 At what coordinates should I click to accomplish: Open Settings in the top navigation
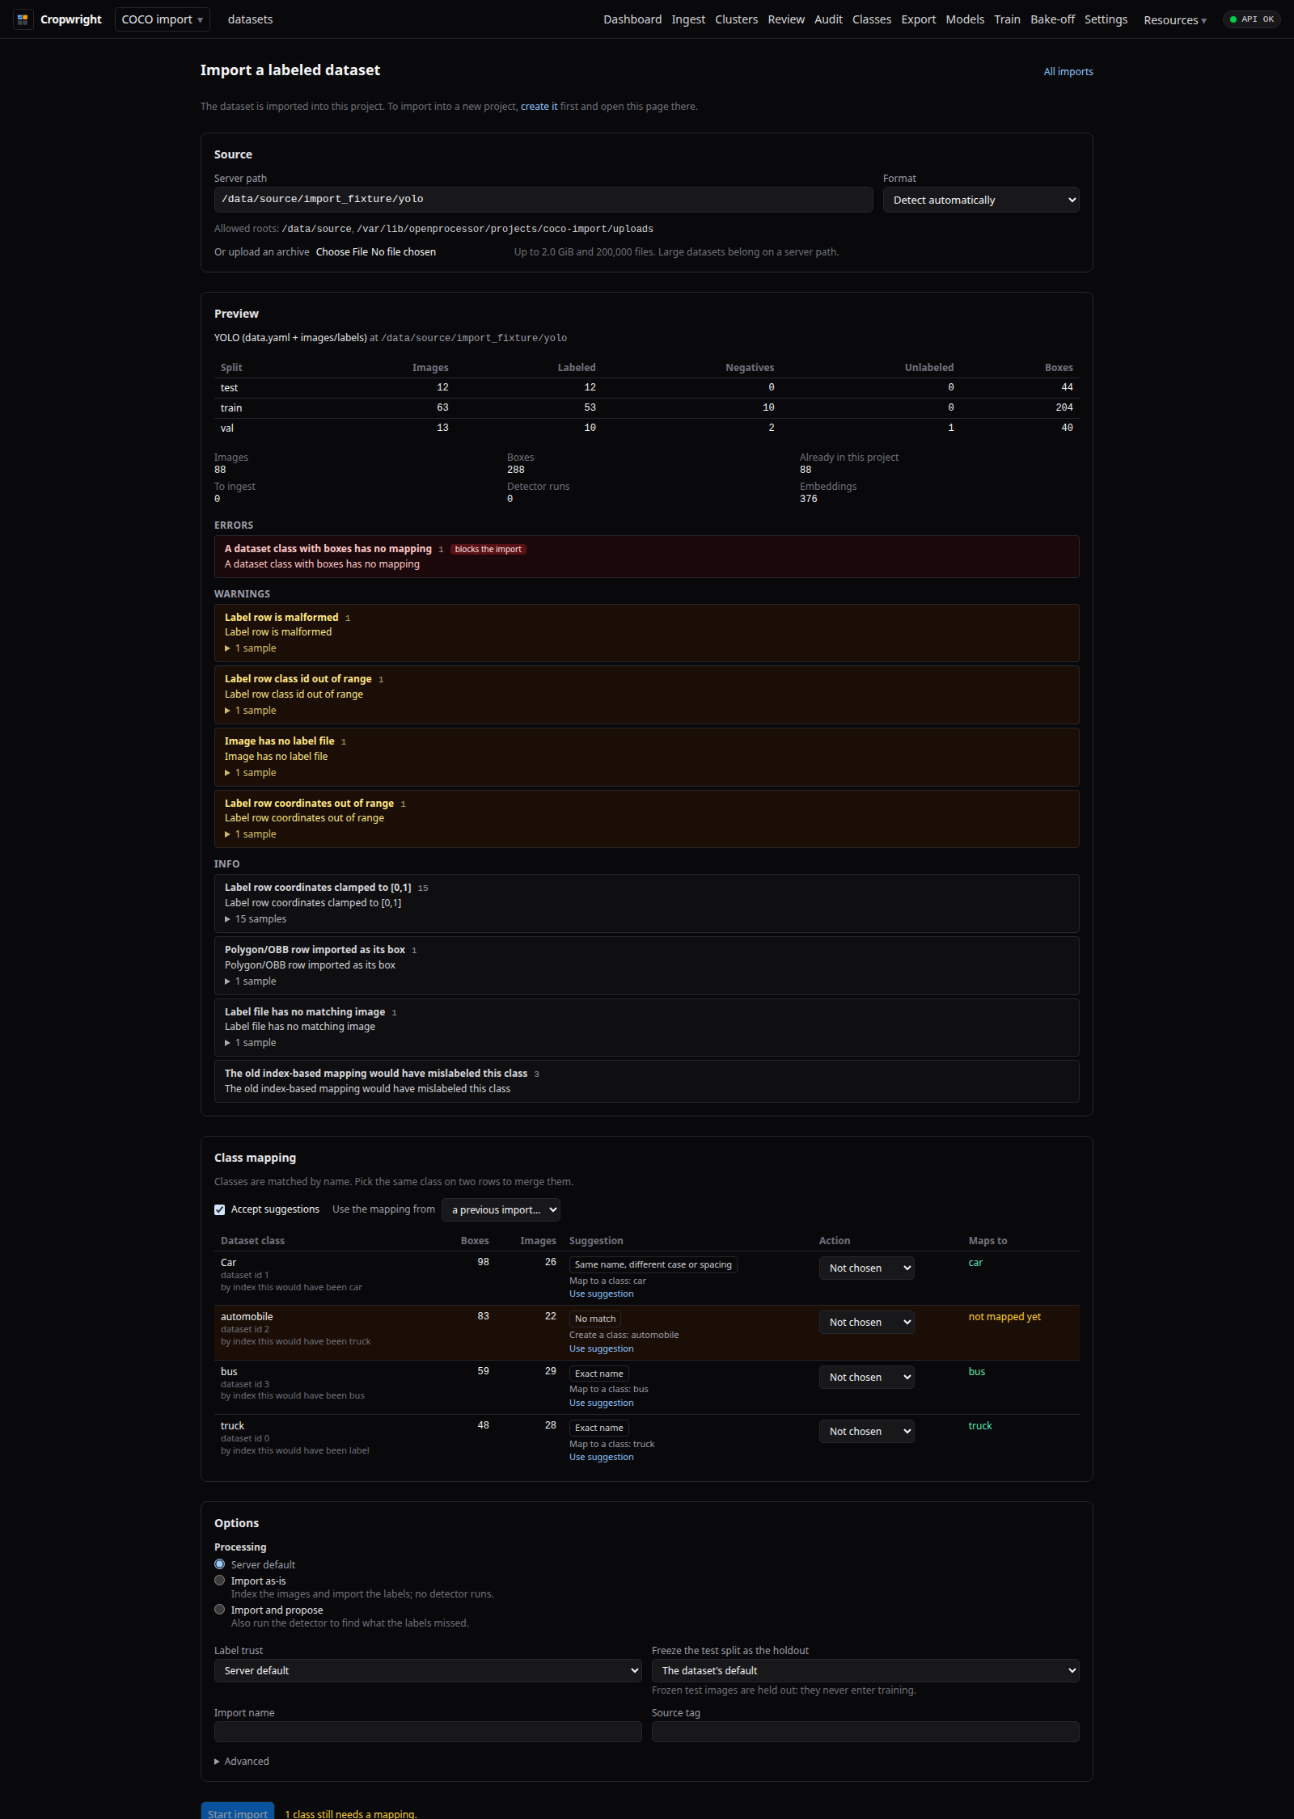[x=1106, y=19]
